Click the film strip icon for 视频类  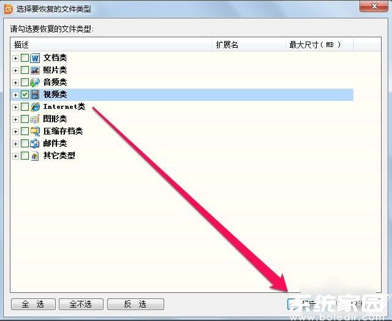(x=35, y=94)
